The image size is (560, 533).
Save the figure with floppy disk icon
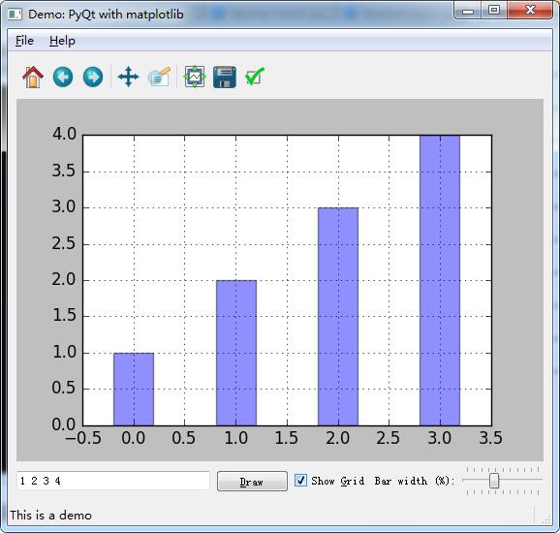(x=225, y=77)
